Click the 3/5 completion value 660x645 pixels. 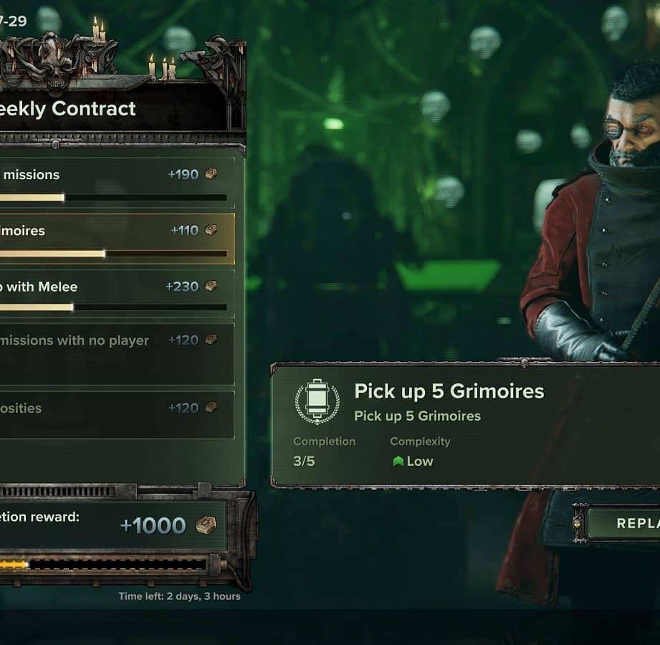point(304,461)
